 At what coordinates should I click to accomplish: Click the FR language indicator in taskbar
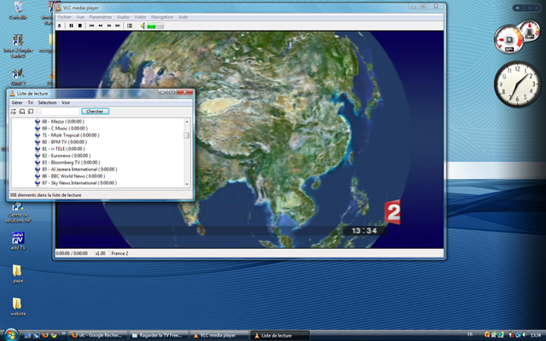click(x=470, y=335)
